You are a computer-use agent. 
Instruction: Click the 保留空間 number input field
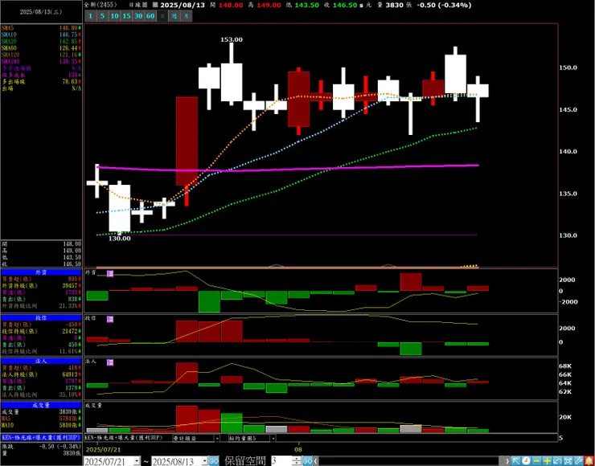pos(281,461)
